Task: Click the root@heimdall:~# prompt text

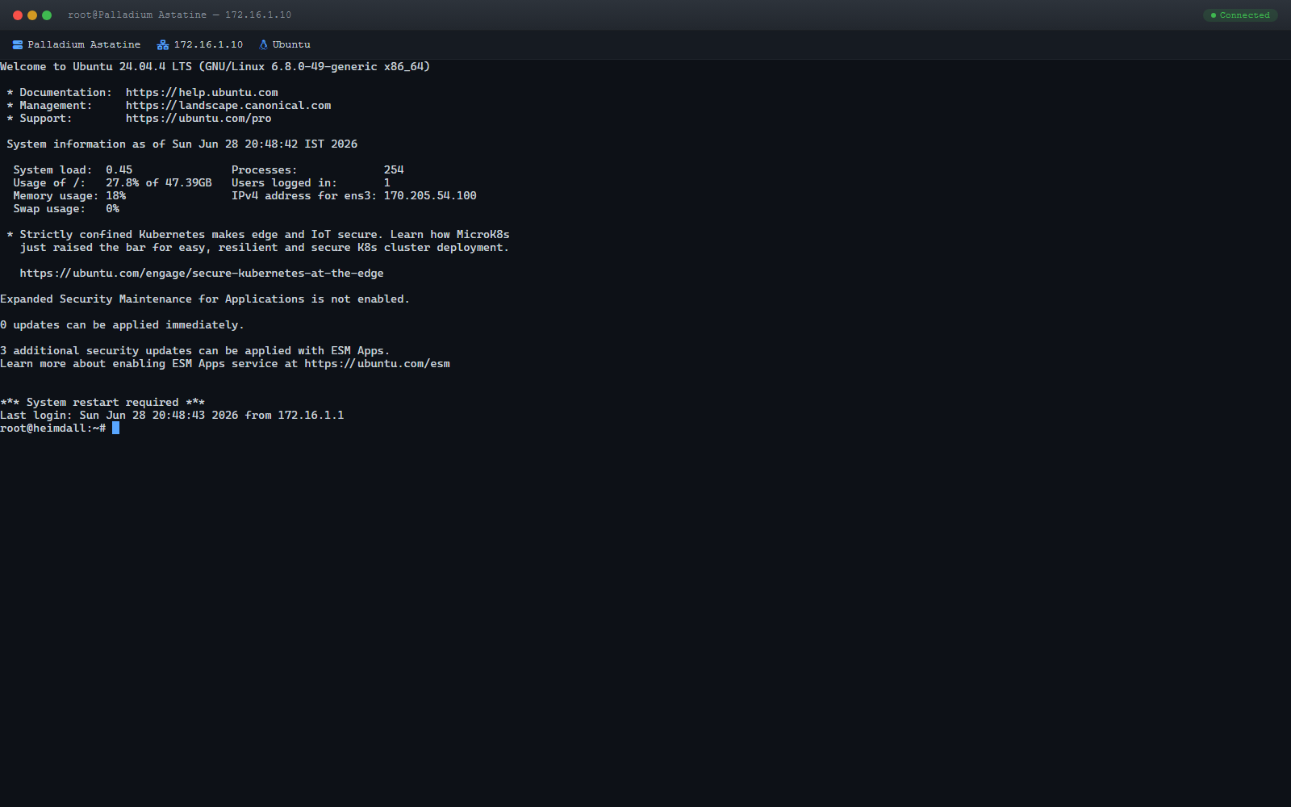Action: tap(53, 429)
